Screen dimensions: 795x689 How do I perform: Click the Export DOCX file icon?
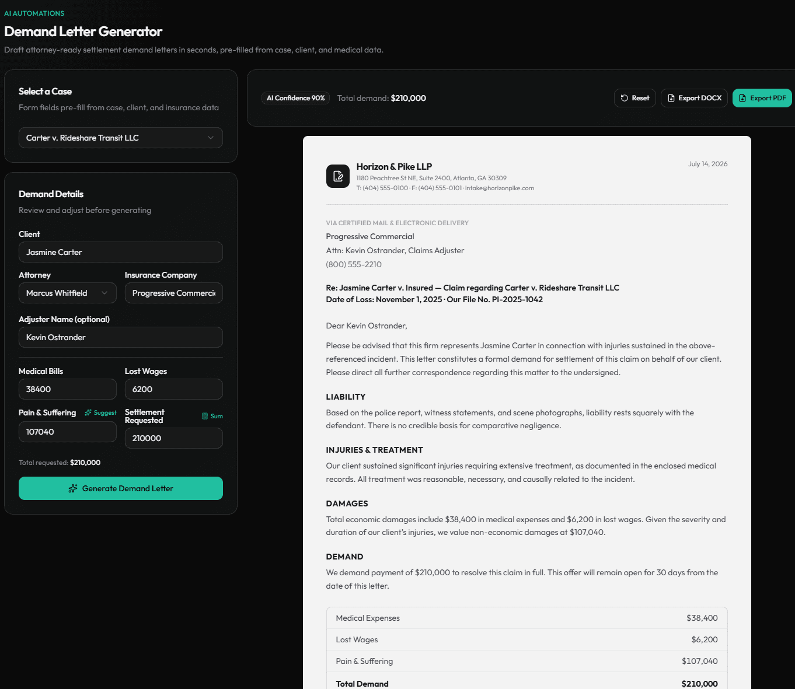(671, 98)
